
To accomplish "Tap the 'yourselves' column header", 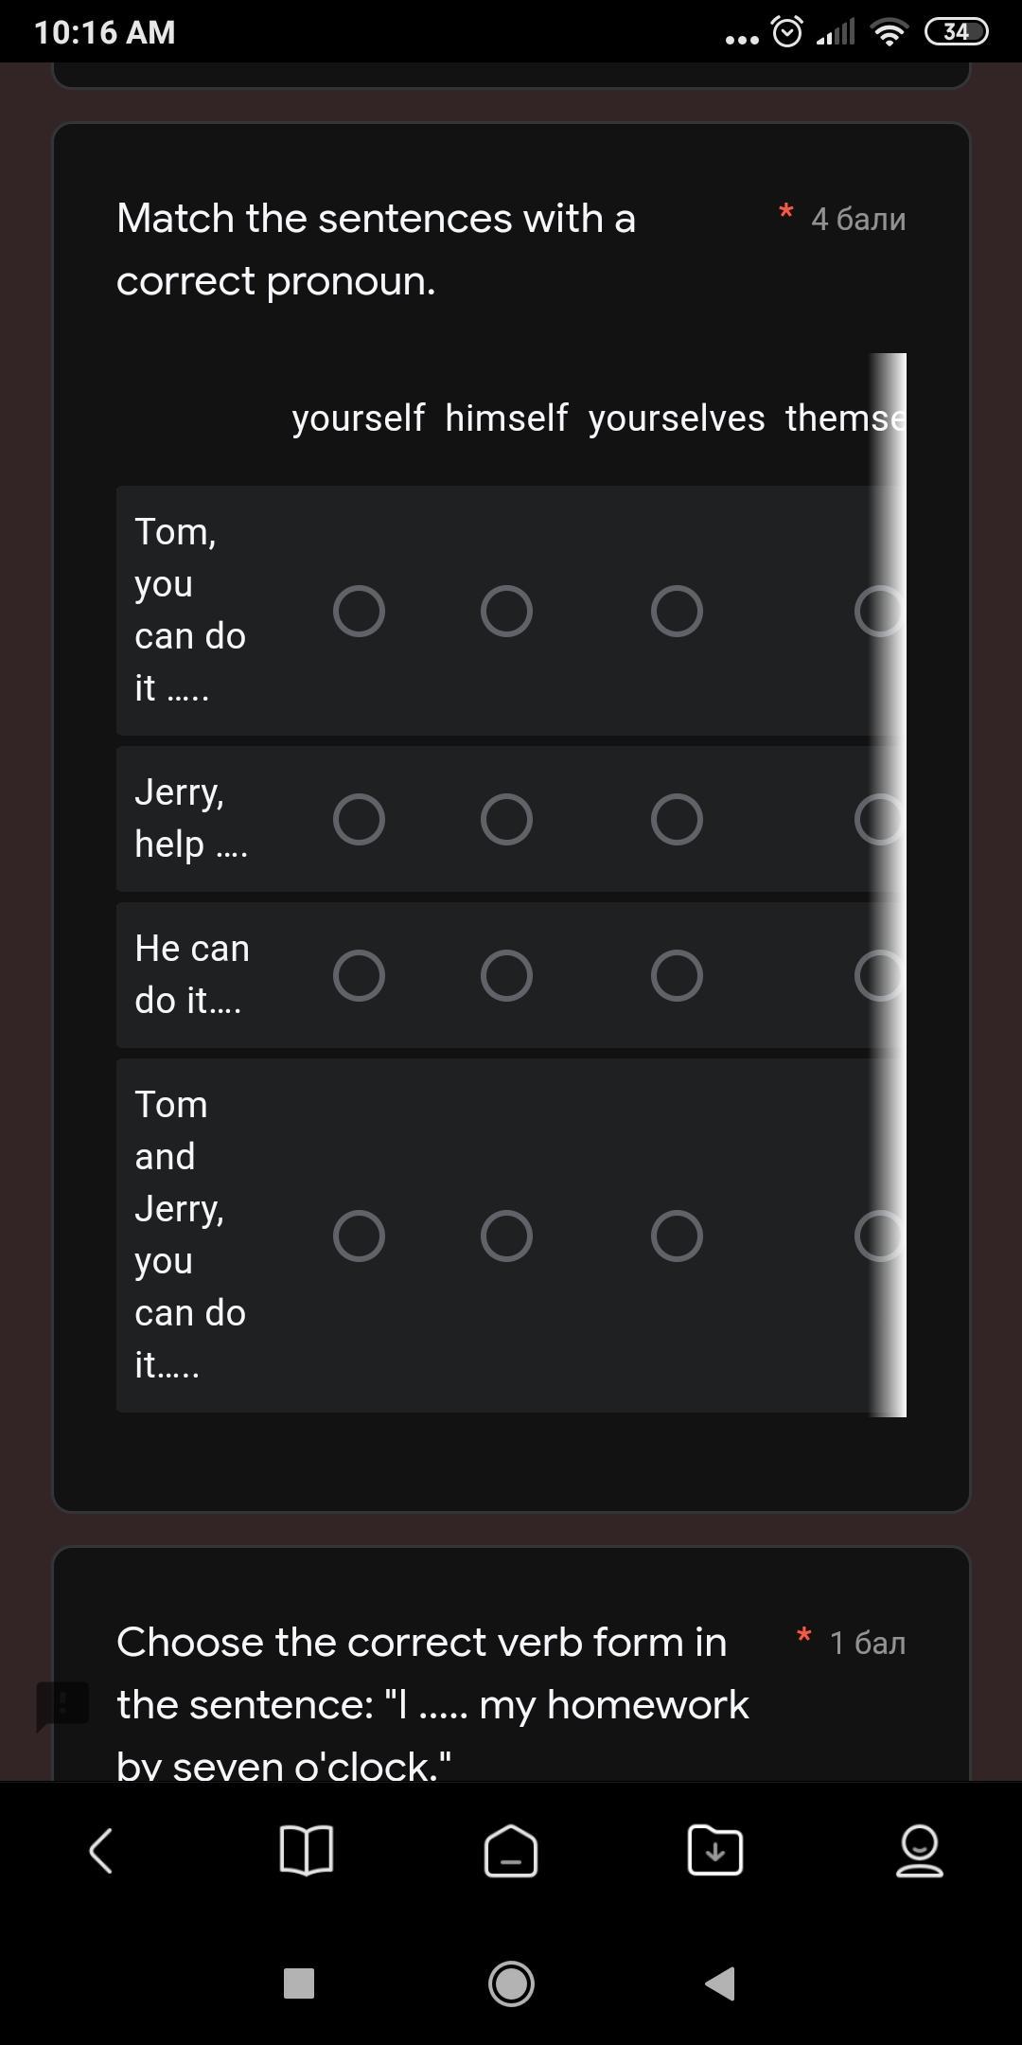I will point(677,418).
